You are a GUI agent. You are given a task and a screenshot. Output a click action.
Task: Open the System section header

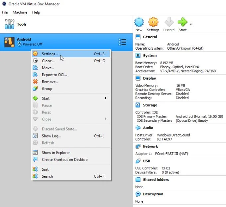click(150, 56)
